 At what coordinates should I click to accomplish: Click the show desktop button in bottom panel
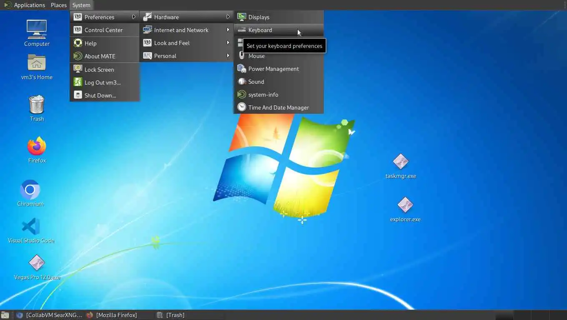[5, 315]
